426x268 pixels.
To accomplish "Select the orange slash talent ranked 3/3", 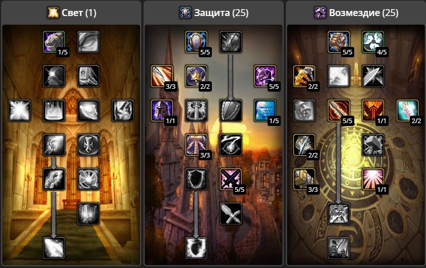I will tap(162, 76).
